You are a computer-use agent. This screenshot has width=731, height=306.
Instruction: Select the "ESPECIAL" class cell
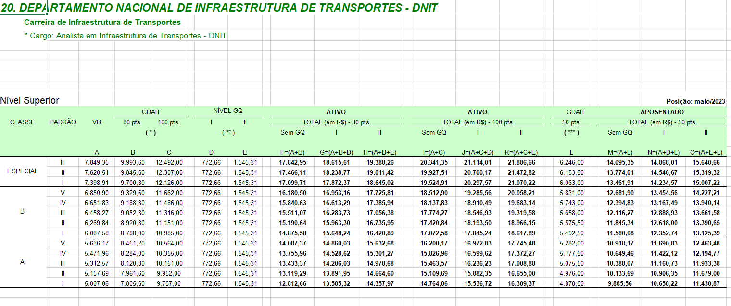pos(23,171)
